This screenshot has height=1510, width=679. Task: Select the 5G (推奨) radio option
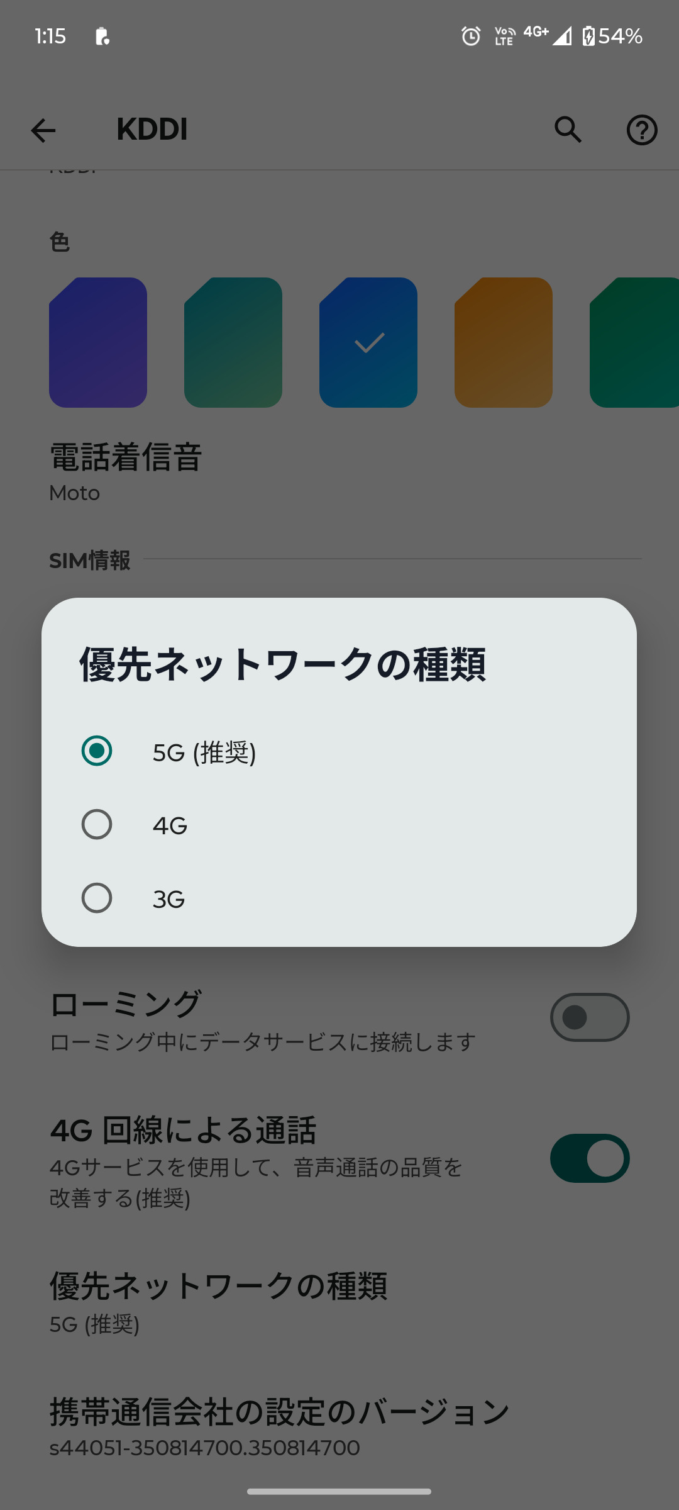coord(97,751)
